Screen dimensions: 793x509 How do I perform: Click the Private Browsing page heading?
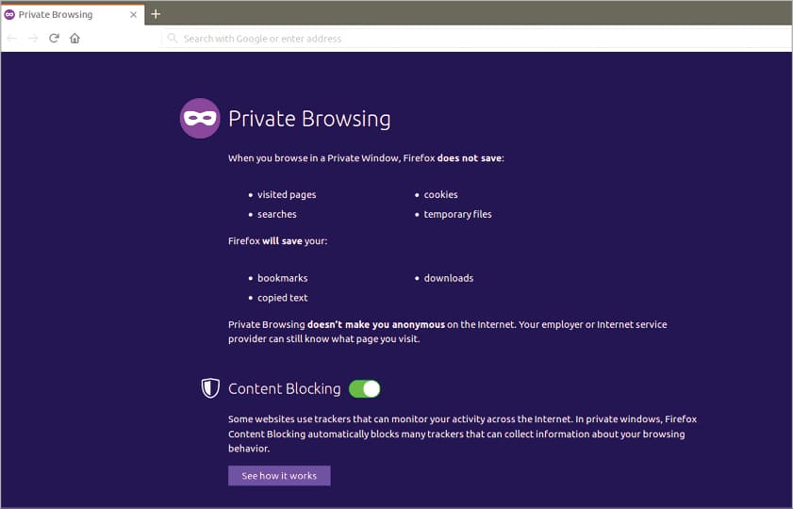coord(309,119)
